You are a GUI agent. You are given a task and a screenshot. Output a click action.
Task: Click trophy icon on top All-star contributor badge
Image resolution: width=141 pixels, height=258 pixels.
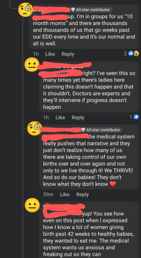73,10
